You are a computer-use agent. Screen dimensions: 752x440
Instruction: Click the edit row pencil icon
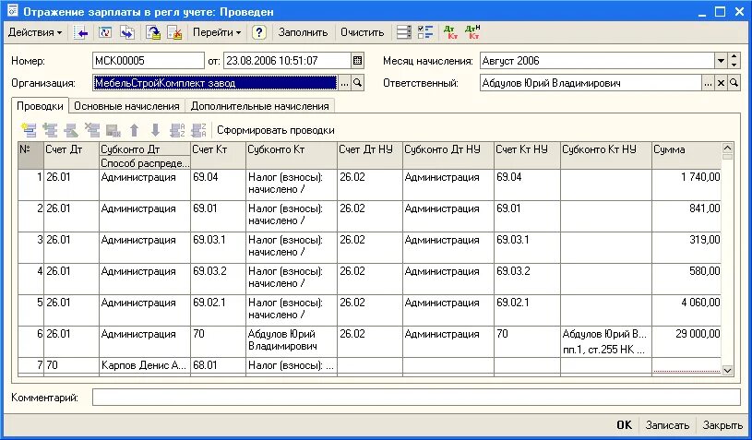coord(71,130)
